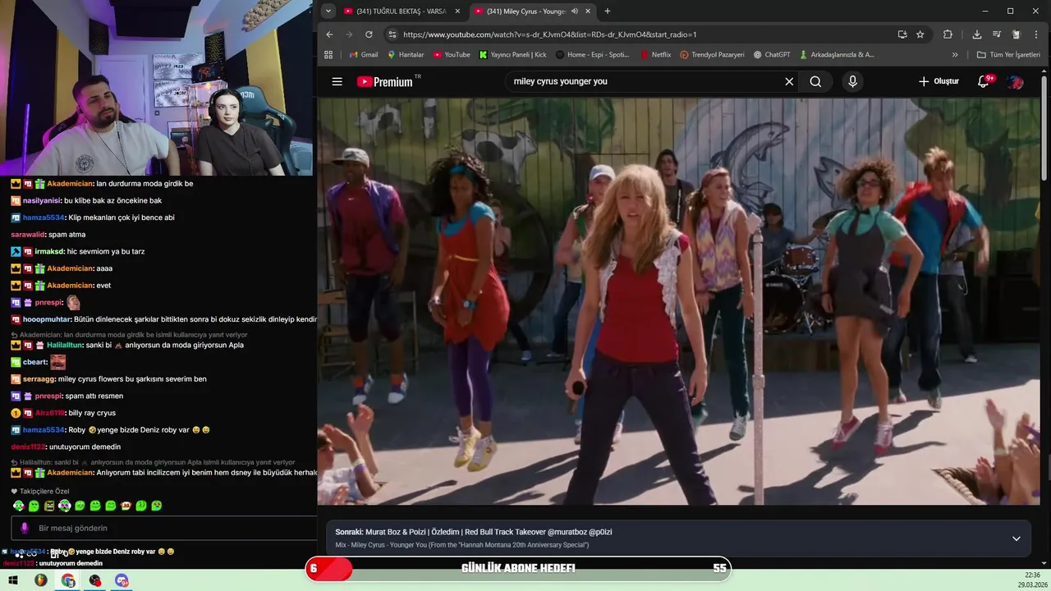Open the YouTube account avatar menu
1051x591 pixels.
coord(1016,81)
